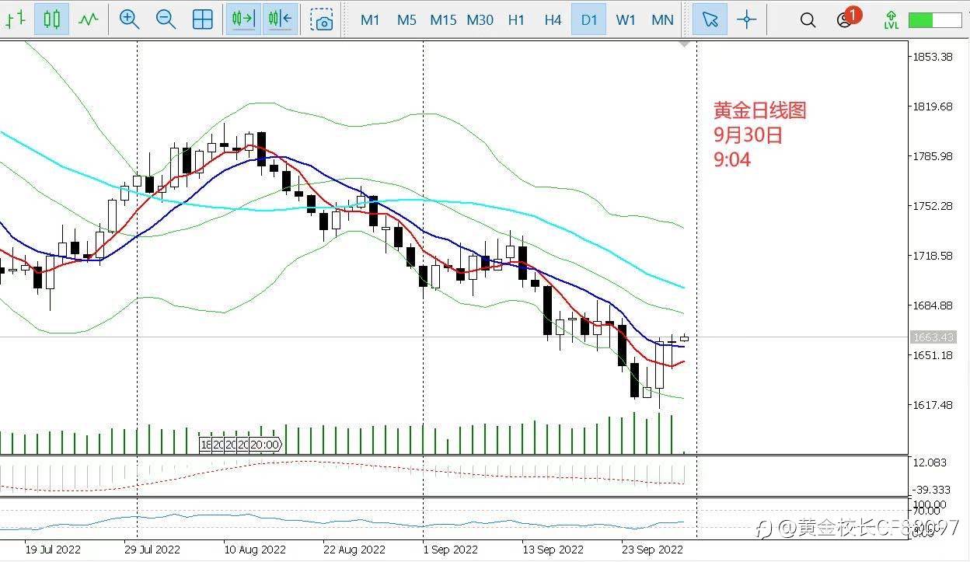Click the 19 Jul 2022 date label
The height and width of the screenshot is (562, 970).
(54, 550)
